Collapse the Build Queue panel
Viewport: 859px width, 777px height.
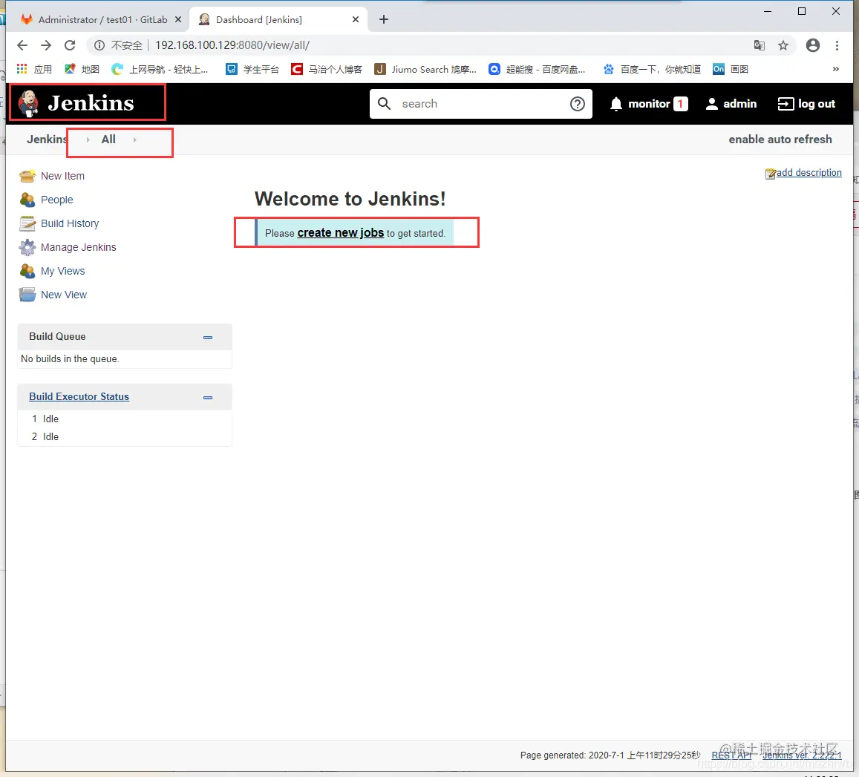pyautogui.click(x=208, y=338)
